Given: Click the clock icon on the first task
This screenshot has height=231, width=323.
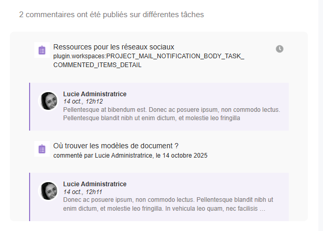Looking at the screenshot, I should click(279, 49).
